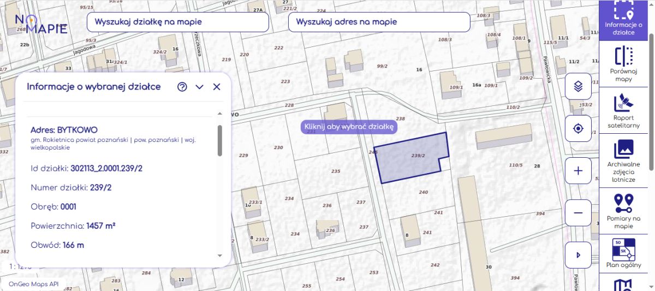Click the Wyszukaj działkę na mapie field
The image size is (655, 291).
tap(178, 22)
